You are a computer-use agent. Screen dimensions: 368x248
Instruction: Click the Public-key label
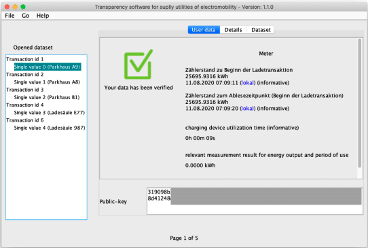tap(113, 202)
